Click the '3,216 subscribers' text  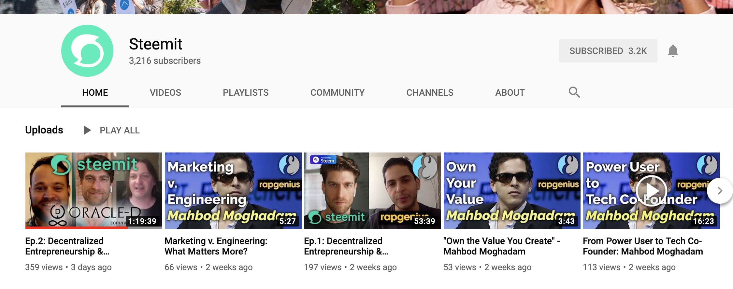[165, 61]
